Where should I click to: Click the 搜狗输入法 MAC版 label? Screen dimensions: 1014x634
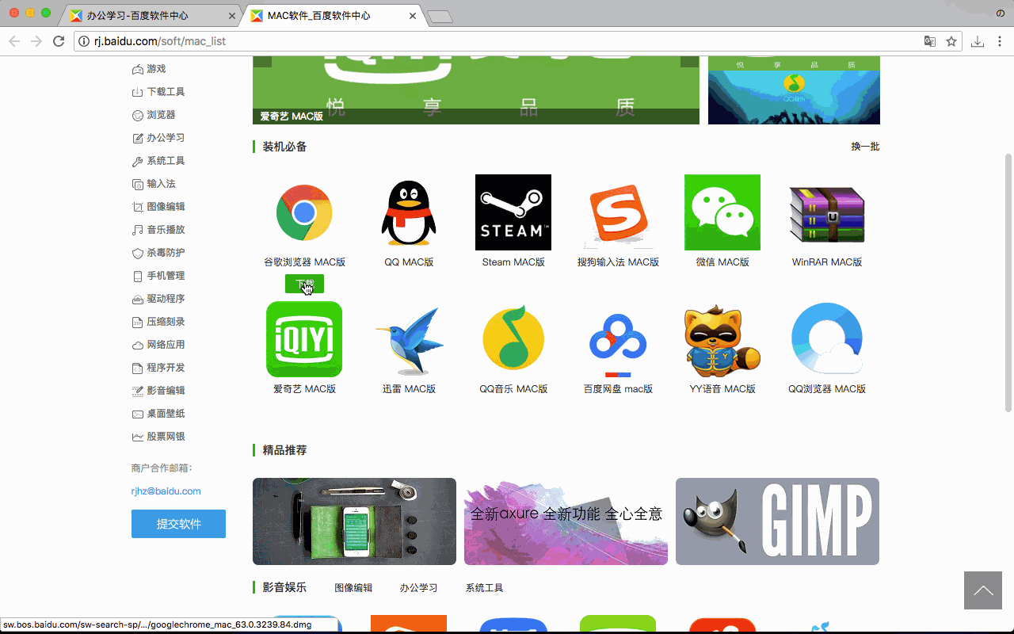click(x=618, y=262)
